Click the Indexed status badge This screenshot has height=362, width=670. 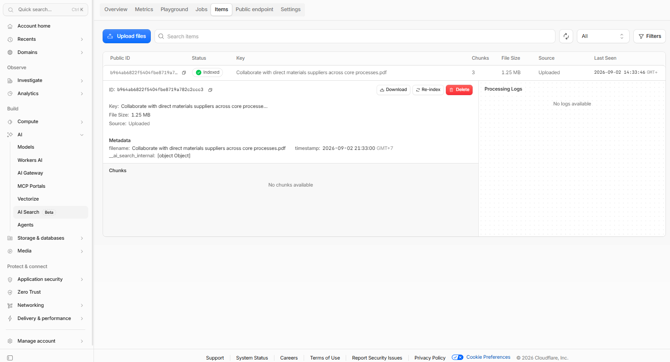(207, 72)
